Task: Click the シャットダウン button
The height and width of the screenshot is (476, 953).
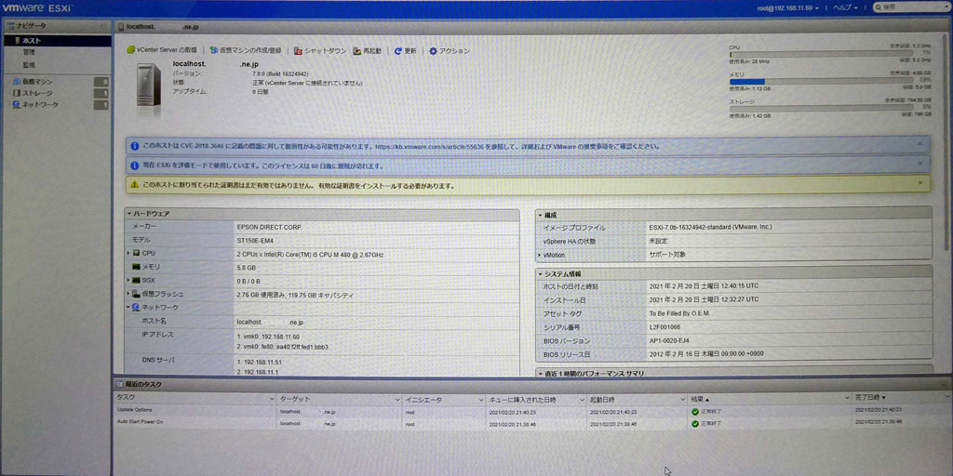Action: point(320,51)
